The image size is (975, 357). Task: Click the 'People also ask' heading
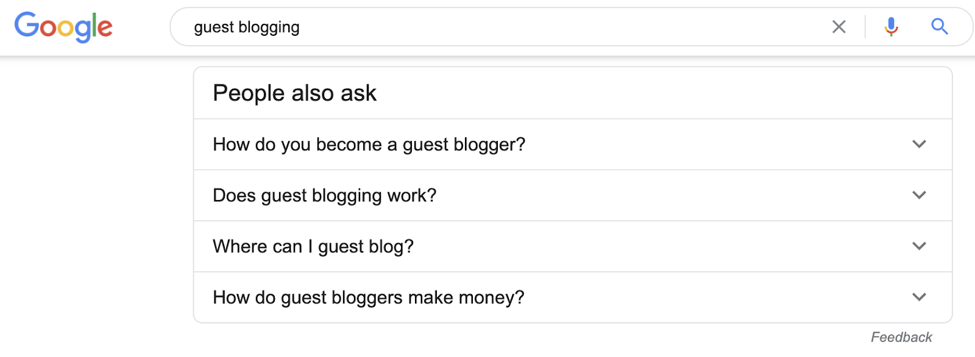(x=295, y=92)
